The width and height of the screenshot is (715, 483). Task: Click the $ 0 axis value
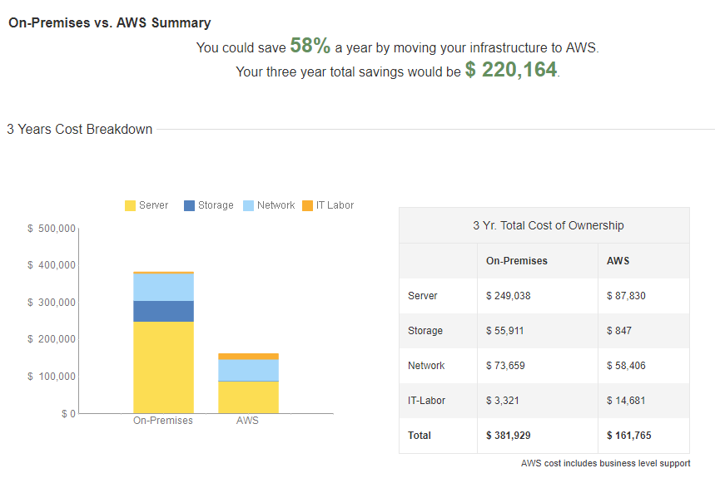pos(69,414)
